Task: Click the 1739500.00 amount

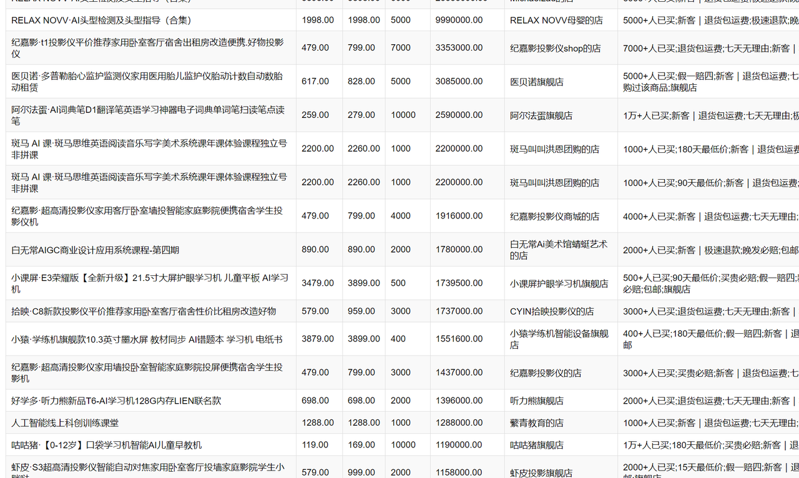Action: click(459, 283)
